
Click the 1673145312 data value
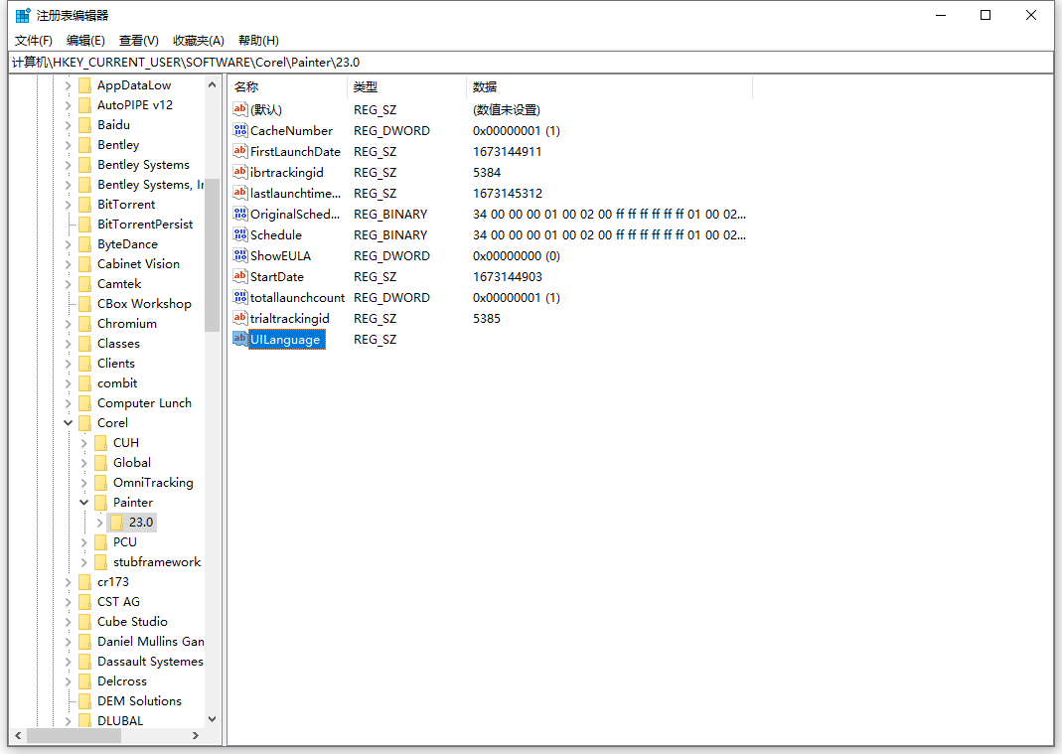(508, 193)
